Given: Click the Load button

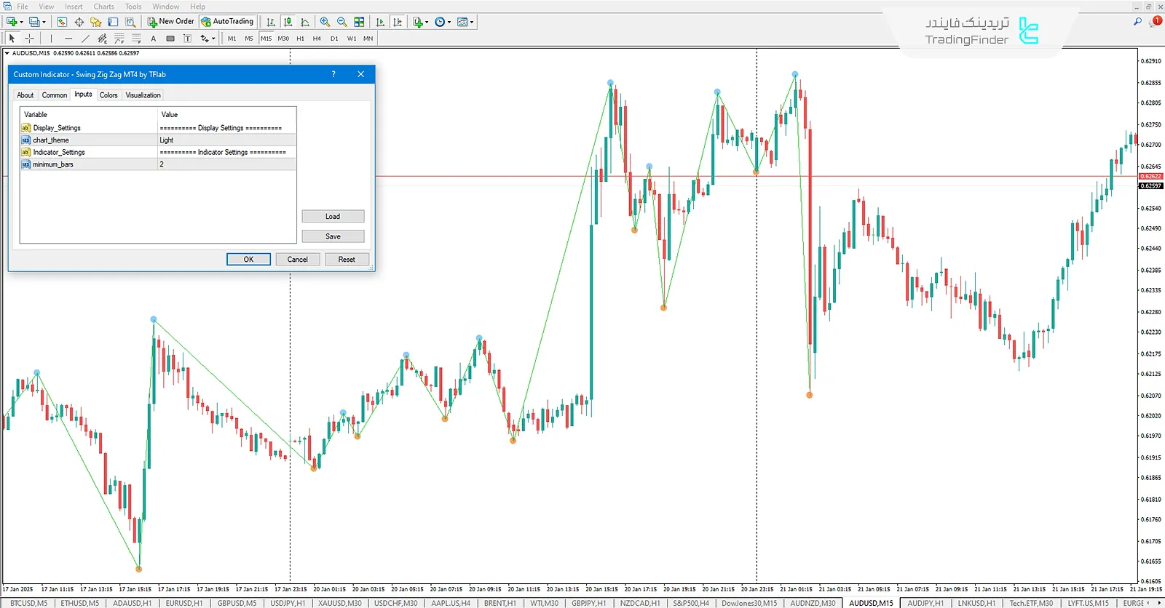Looking at the screenshot, I should [x=333, y=217].
